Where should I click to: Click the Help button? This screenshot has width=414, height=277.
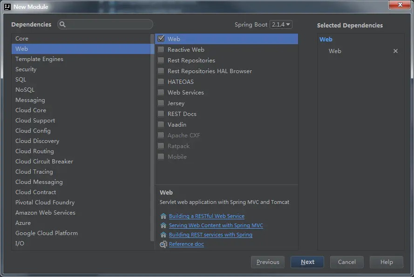[x=386, y=262]
